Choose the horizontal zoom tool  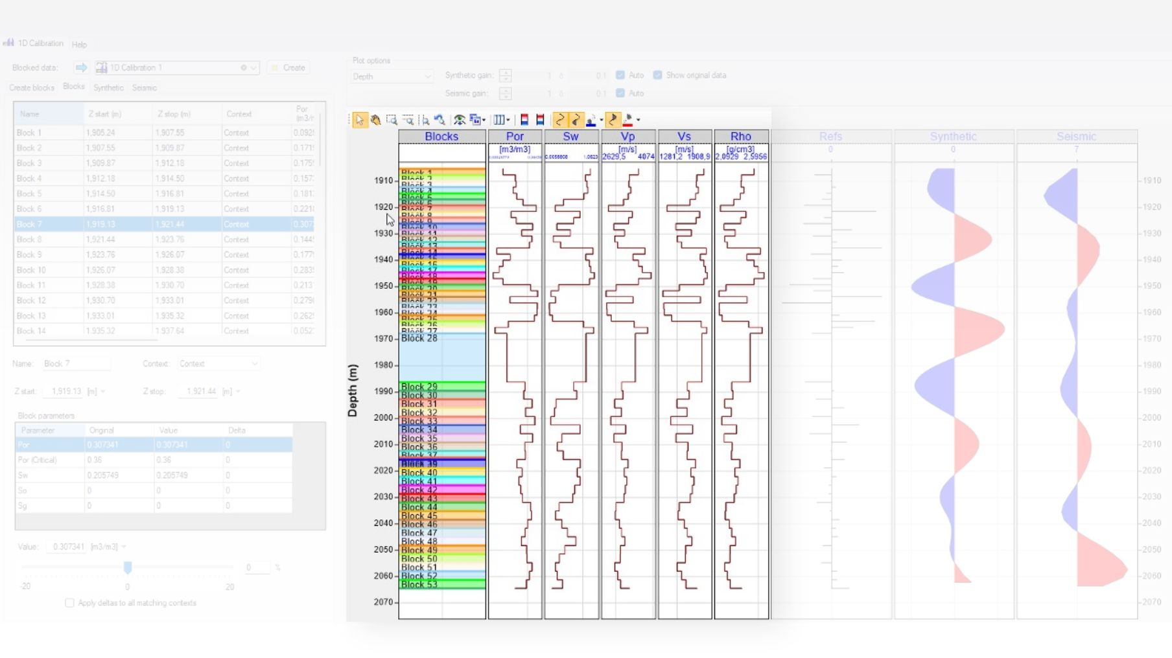pos(408,120)
